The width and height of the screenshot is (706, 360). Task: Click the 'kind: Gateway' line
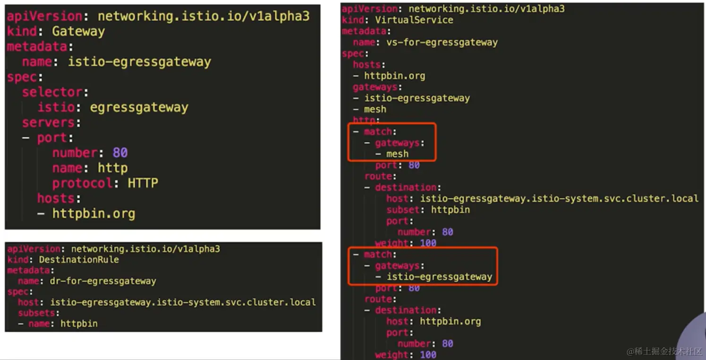[x=56, y=32]
